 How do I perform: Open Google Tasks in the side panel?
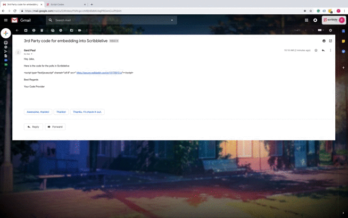coord(343,52)
